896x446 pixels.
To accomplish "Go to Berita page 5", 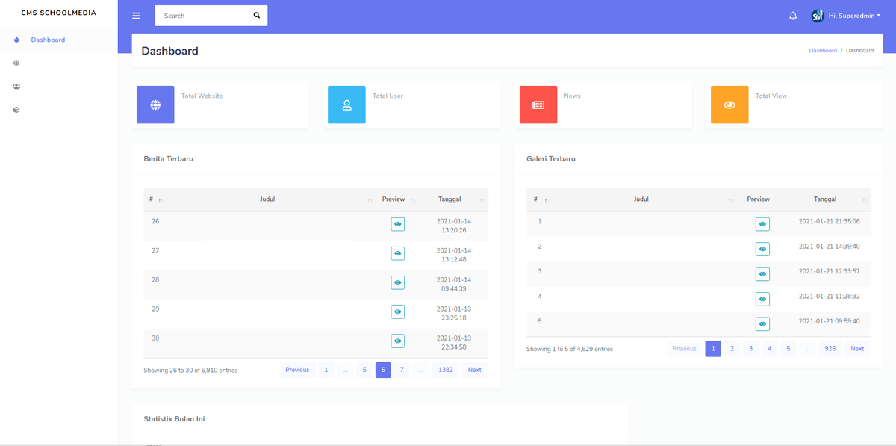I will click(364, 370).
